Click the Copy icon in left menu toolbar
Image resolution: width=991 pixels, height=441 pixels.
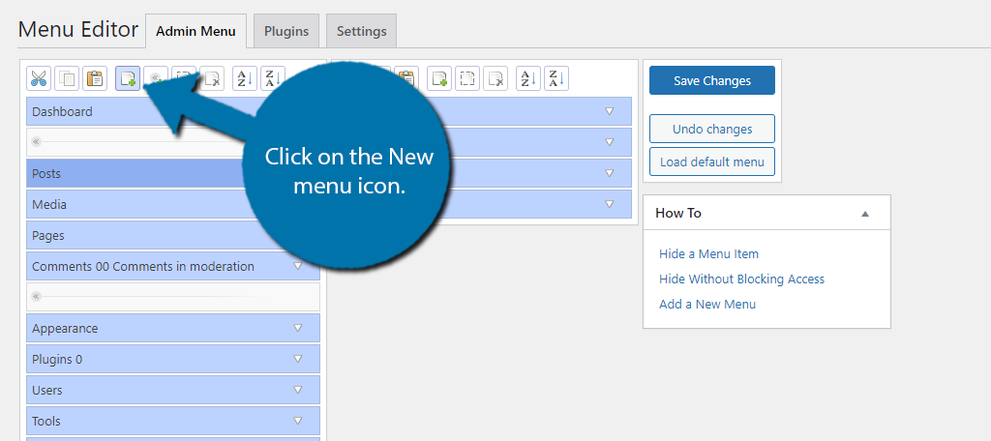click(x=67, y=78)
